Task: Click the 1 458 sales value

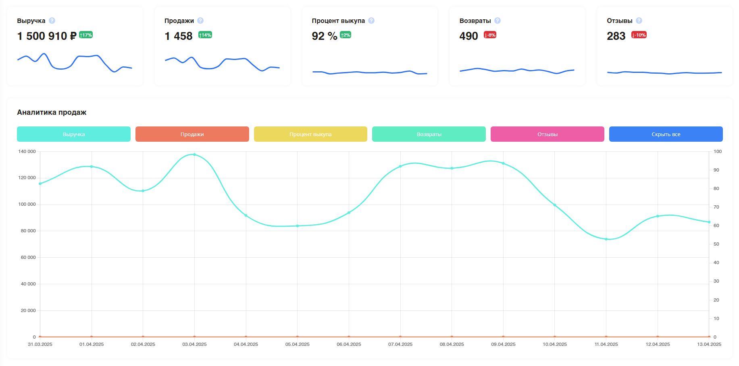Action: click(x=179, y=36)
